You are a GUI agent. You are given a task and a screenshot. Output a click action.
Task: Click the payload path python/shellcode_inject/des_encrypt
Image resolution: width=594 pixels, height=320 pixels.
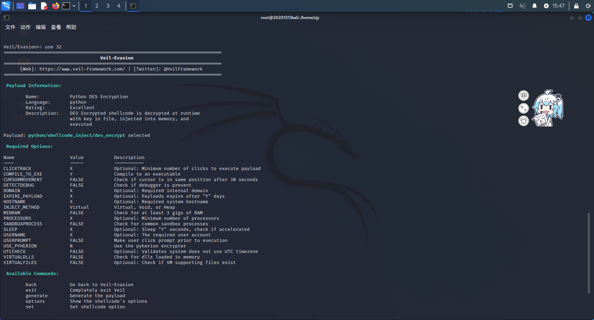coord(77,135)
